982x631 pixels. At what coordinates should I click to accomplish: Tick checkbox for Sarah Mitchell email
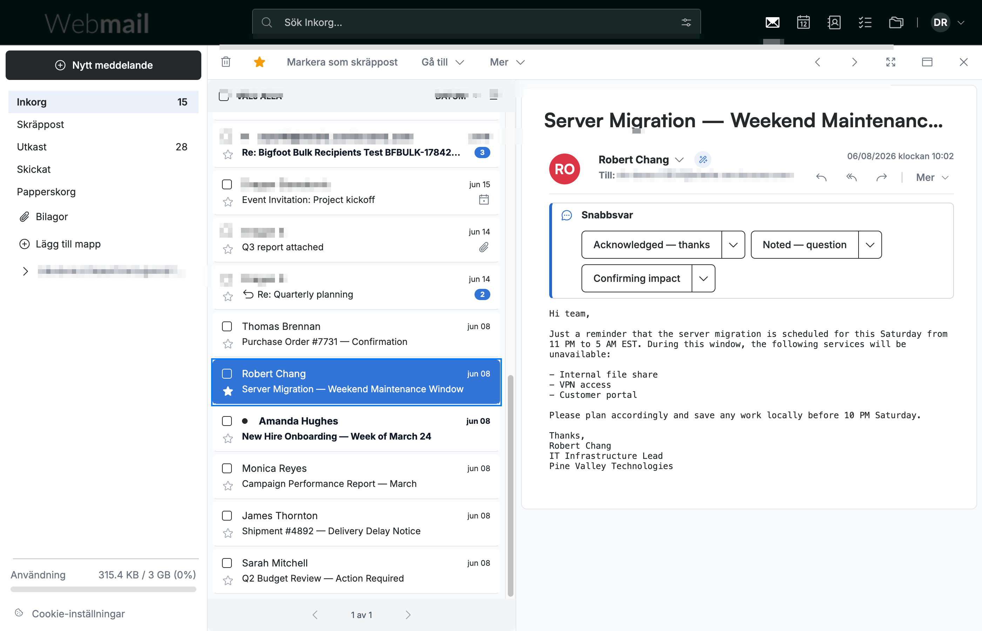pos(227,563)
